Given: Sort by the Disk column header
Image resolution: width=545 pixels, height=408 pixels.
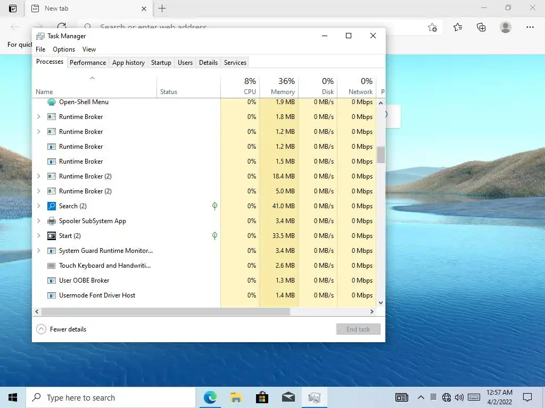Looking at the screenshot, I should point(318,86).
